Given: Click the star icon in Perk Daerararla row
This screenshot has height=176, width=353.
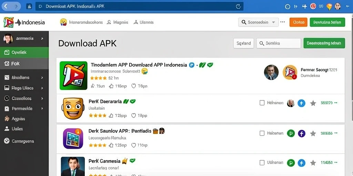Looking at the screenshot, I should click(x=313, y=103).
